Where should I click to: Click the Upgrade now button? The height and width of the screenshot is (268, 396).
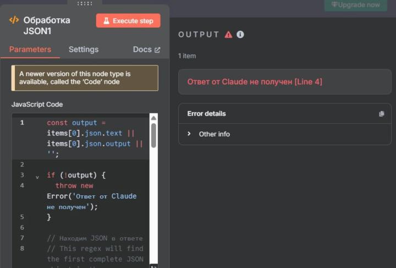coord(356,5)
